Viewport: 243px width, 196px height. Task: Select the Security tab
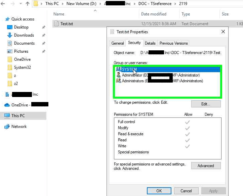point(134,43)
